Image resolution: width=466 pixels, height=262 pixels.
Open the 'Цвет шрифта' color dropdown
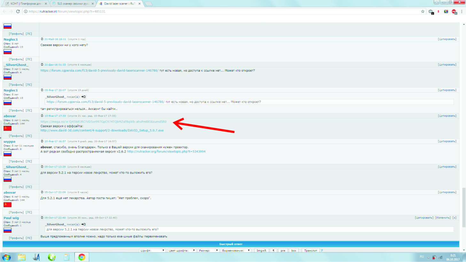pyautogui.click(x=182, y=250)
